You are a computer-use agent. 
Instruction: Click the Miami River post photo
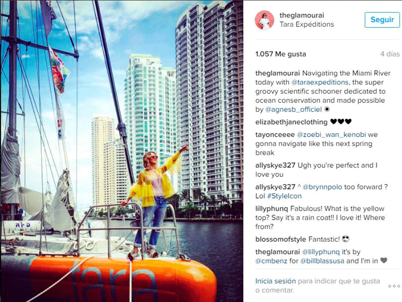[x=122, y=151]
